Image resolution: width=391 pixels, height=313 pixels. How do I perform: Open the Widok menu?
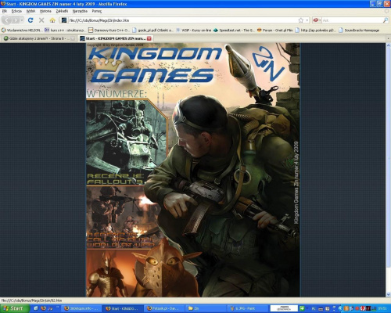30,11
